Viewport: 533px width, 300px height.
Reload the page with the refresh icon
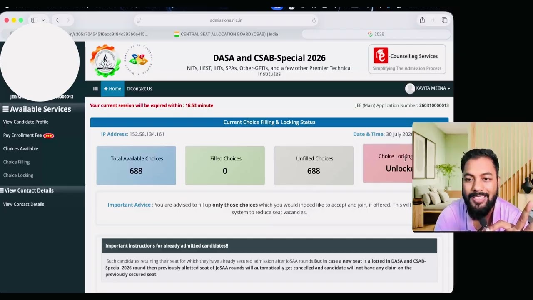pos(314,20)
